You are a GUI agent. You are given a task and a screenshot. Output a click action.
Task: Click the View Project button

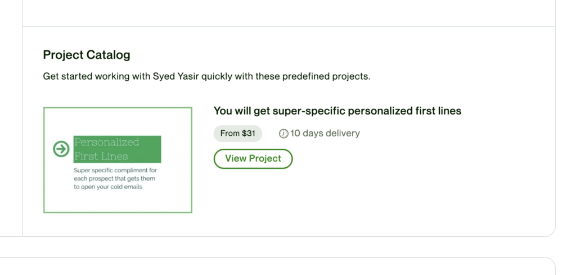(253, 158)
